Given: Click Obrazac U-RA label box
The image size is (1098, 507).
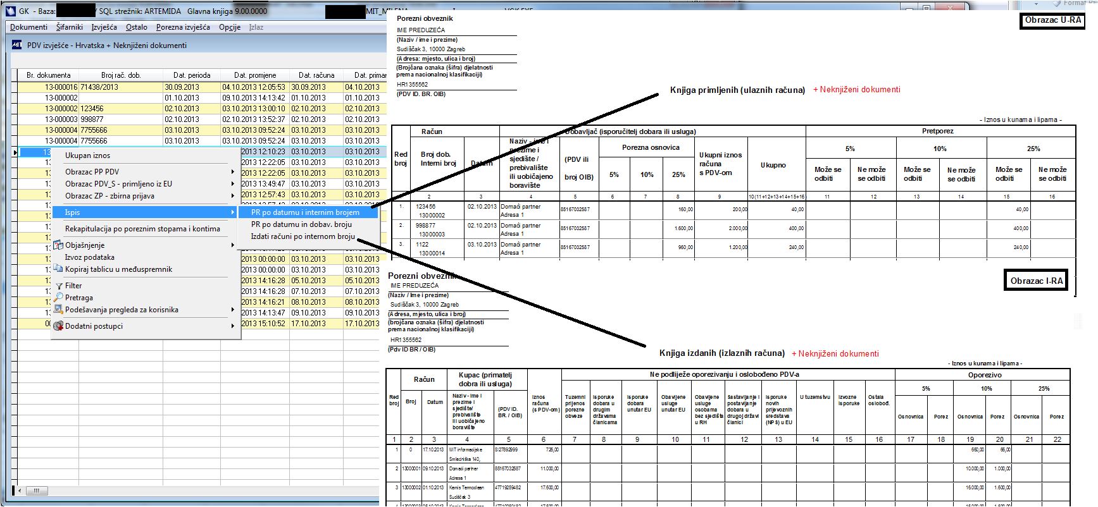Looking at the screenshot, I should tap(1052, 20).
